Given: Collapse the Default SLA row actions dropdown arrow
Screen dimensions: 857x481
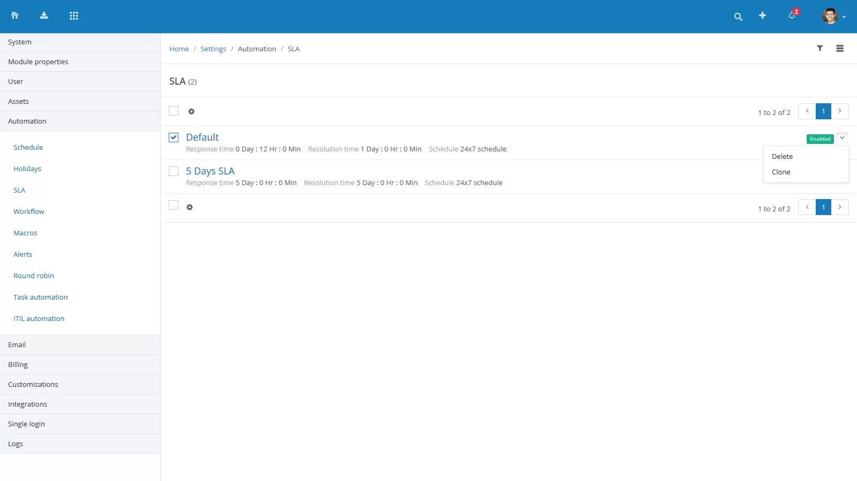Looking at the screenshot, I should pyautogui.click(x=842, y=138).
